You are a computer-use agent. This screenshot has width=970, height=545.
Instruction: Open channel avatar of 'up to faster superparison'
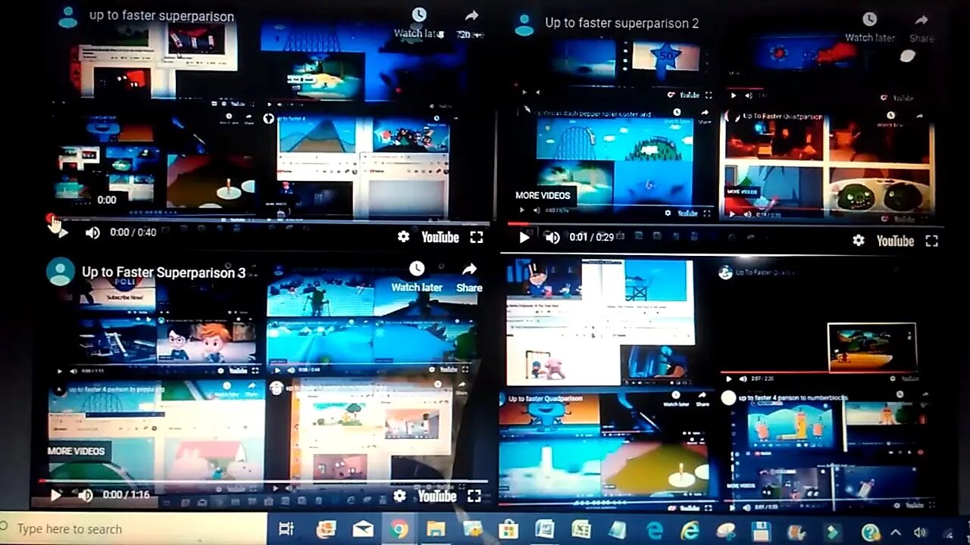click(x=67, y=17)
